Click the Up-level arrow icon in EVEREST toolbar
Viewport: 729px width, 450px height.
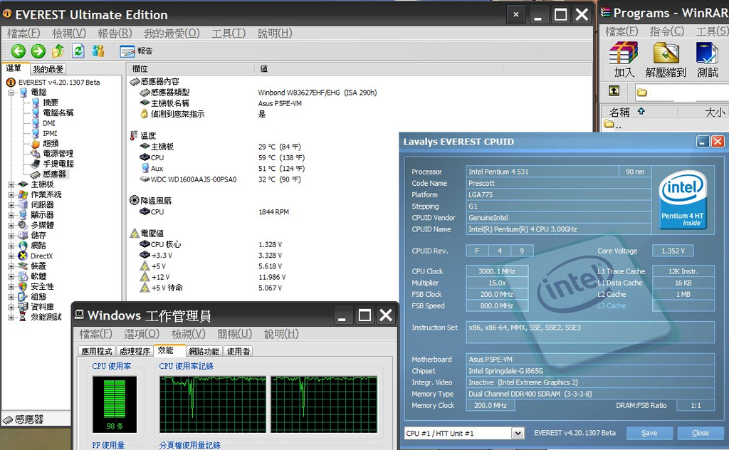pos(58,51)
